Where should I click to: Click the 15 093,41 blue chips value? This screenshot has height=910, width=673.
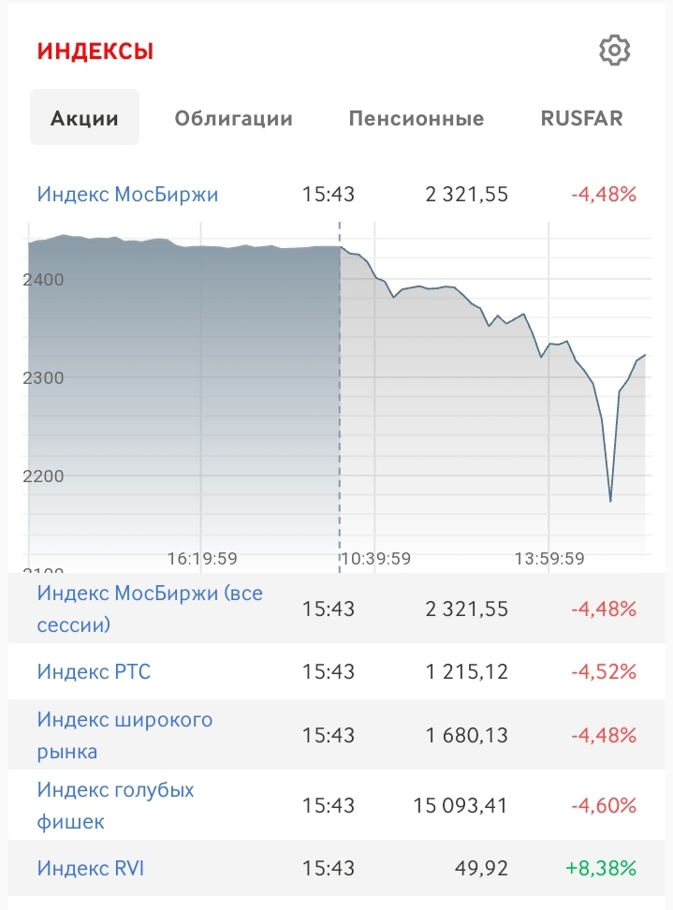[461, 805]
